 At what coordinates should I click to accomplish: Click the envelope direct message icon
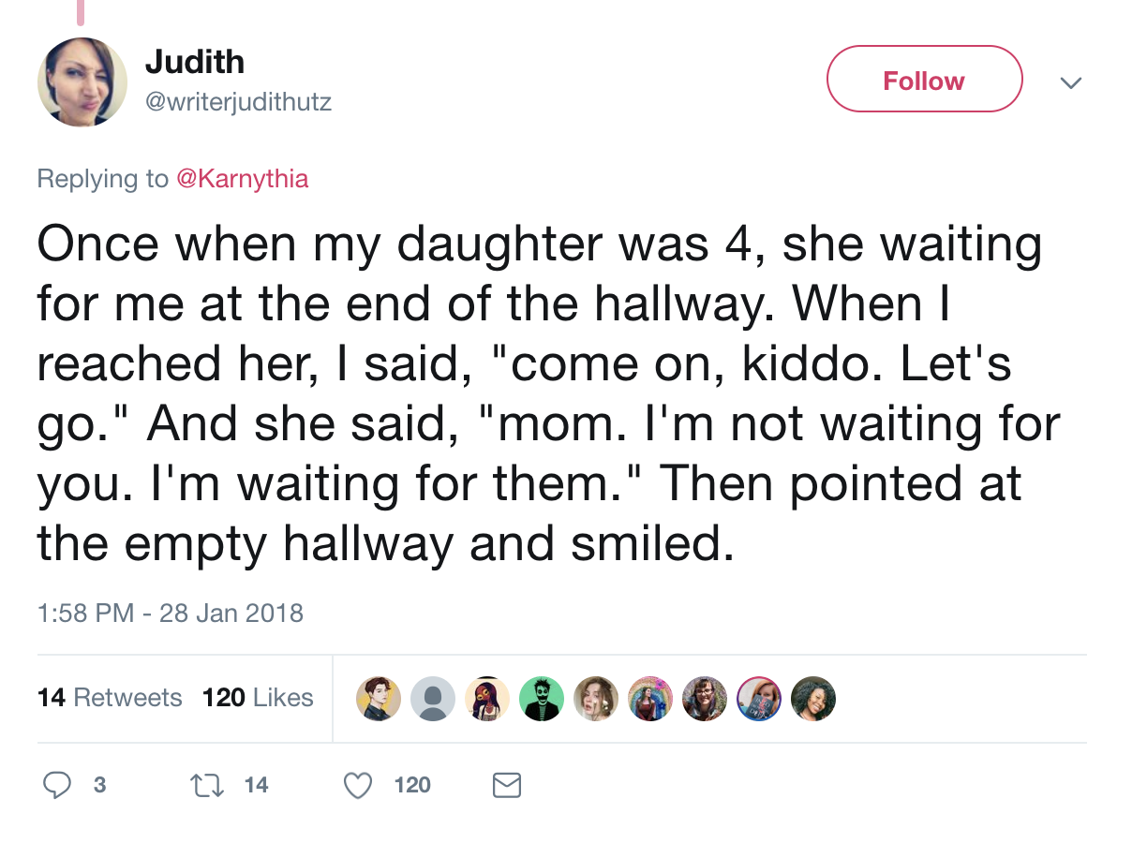[x=506, y=784]
